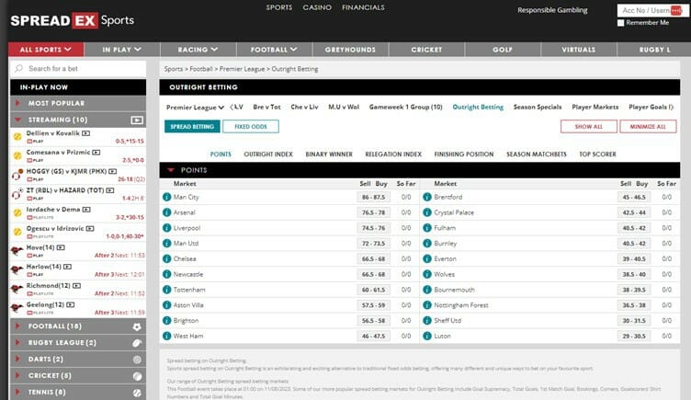Open the Brentford info icon

(427, 197)
